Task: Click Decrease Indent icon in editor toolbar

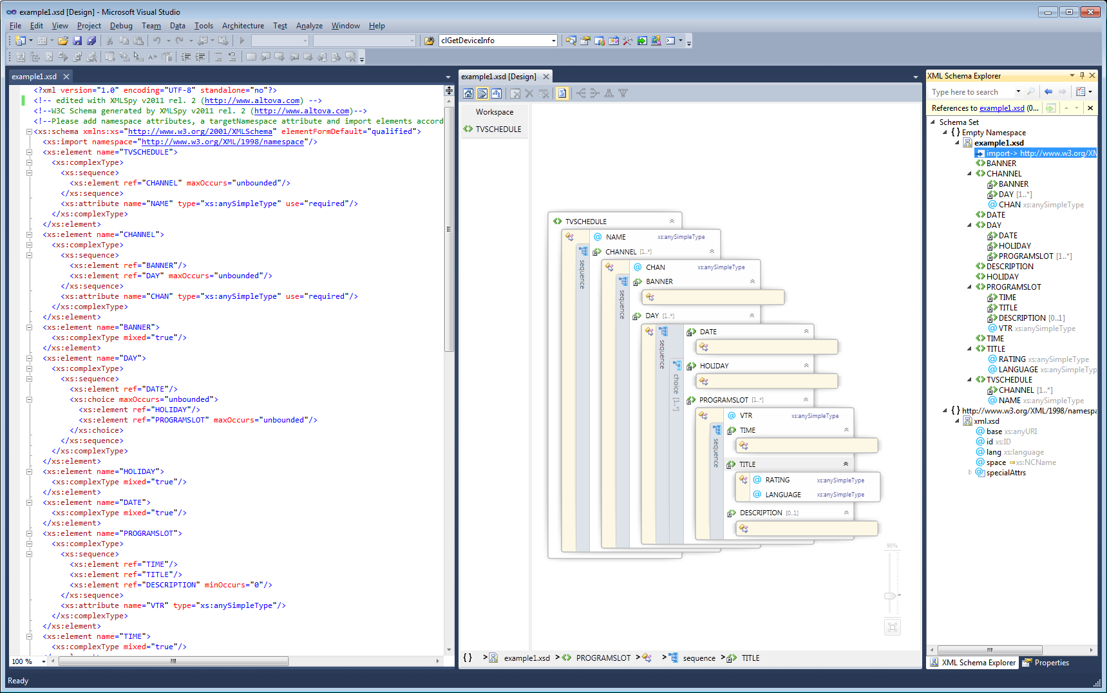Action: [x=186, y=57]
